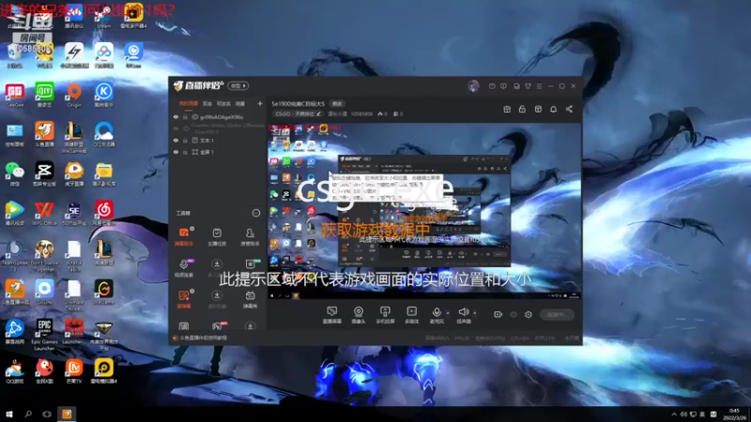The width and height of the screenshot is (751, 422).
Task: Open the message icon in title bar
Action: point(492,86)
